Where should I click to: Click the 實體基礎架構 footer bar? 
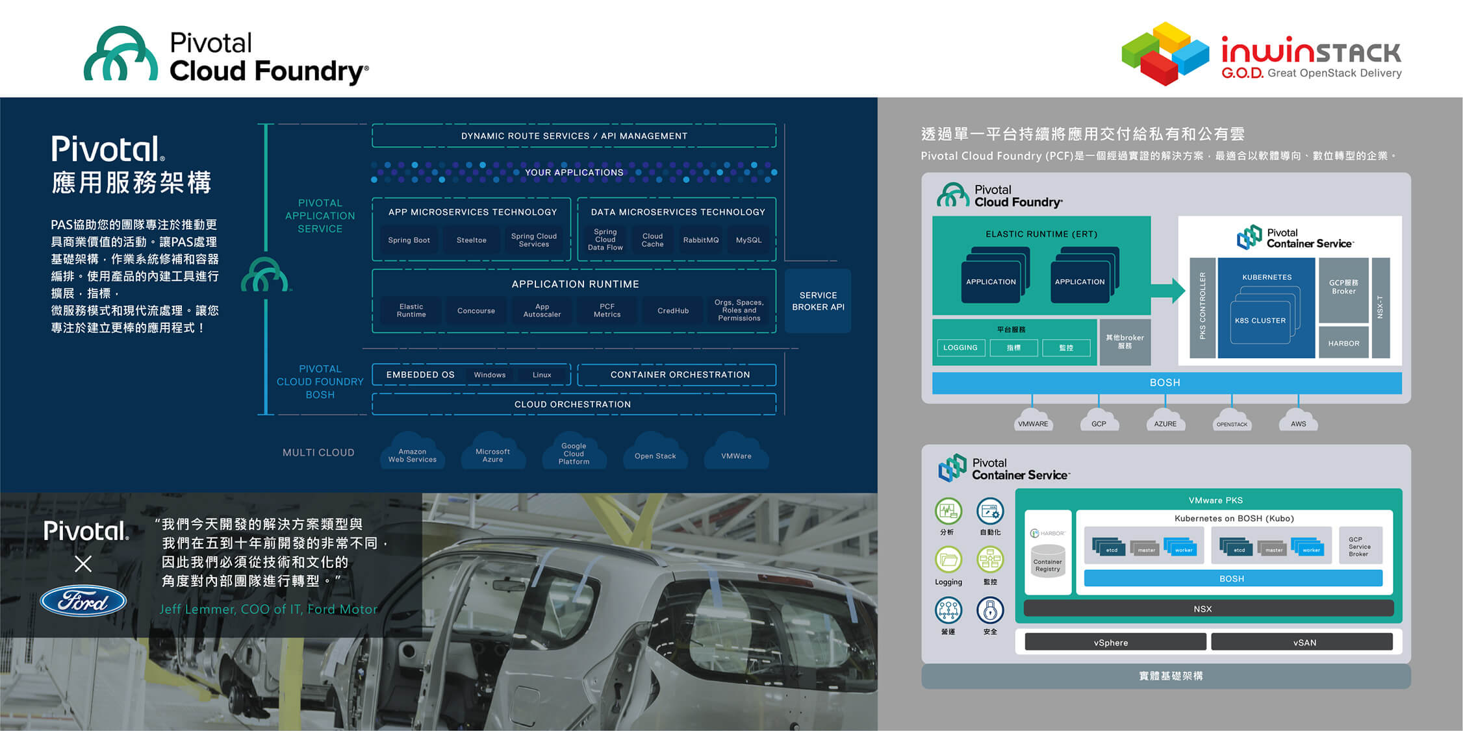point(1166,676)
